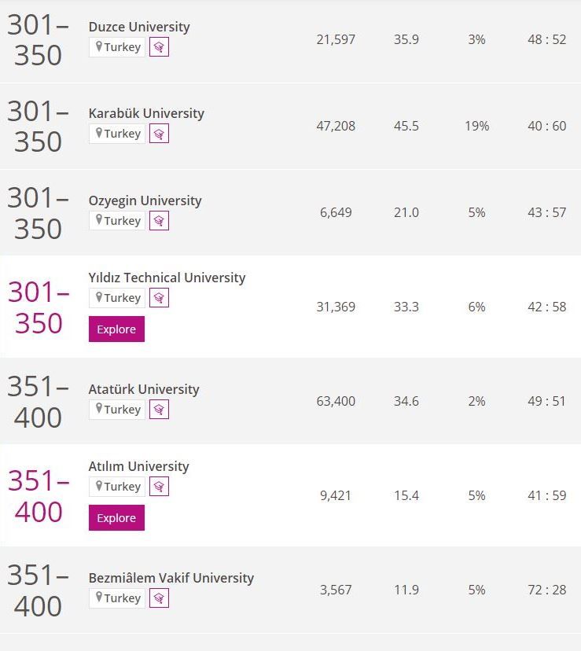Screen dimensions: 581x651
Task: Open Bezmiâlem Vakif University link
Action: coord(171,578)
